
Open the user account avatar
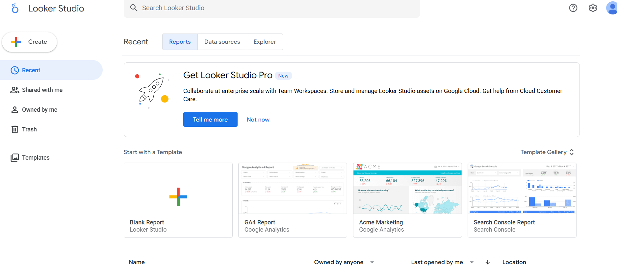click(x=612, y=8)
